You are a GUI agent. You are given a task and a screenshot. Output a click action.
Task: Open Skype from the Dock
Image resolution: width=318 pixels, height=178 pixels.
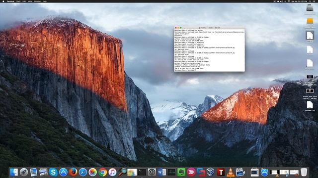pyautogui.click(x=53, y=172)
